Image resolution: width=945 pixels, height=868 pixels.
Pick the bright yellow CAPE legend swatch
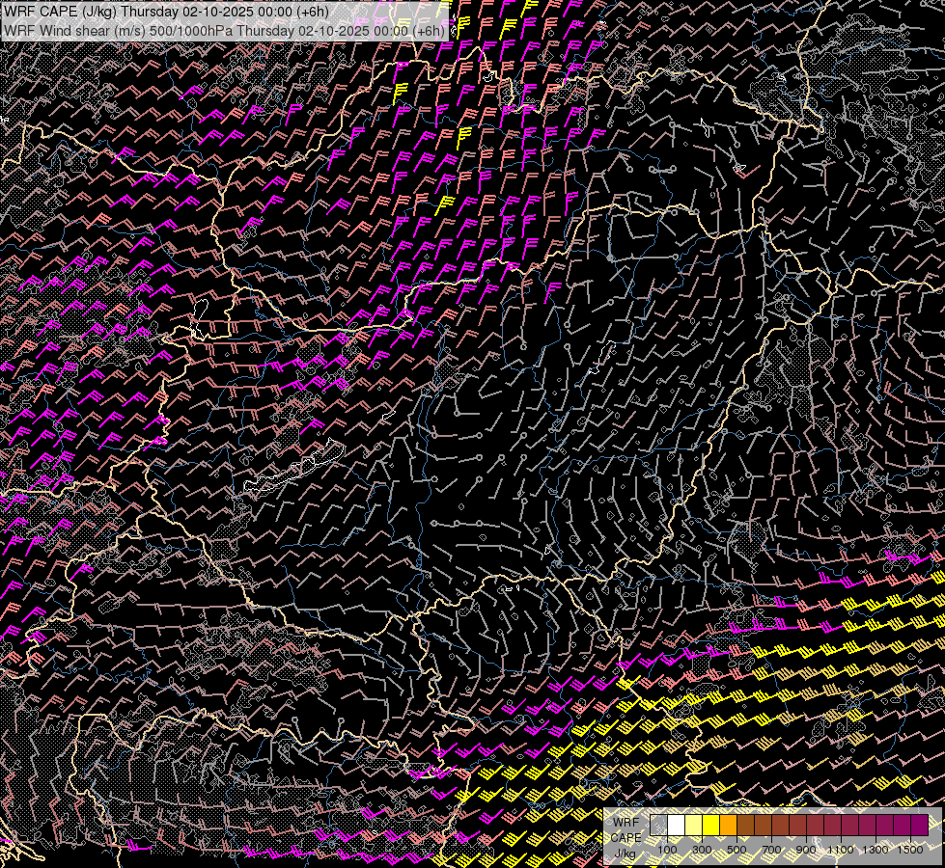point(711,826)
